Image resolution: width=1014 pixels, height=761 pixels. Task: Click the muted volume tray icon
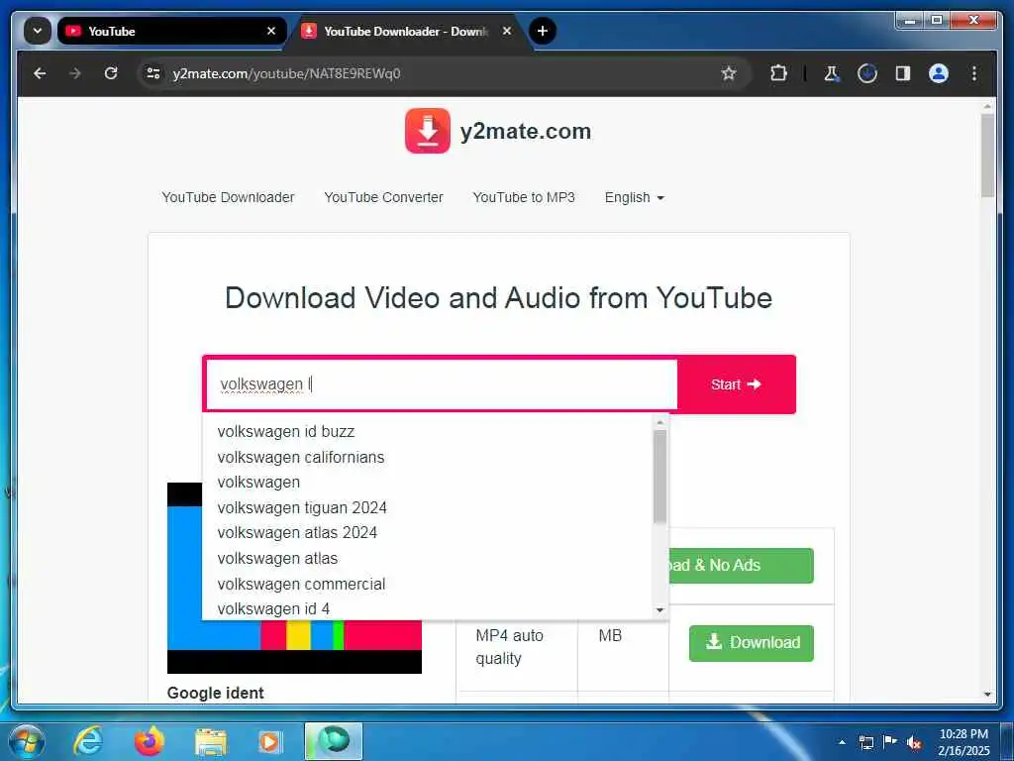[x=914, y=743]
